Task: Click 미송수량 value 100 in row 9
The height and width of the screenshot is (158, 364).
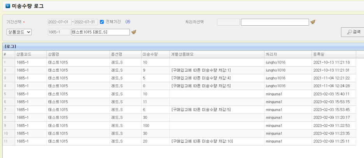Action: tap(146, 125)
